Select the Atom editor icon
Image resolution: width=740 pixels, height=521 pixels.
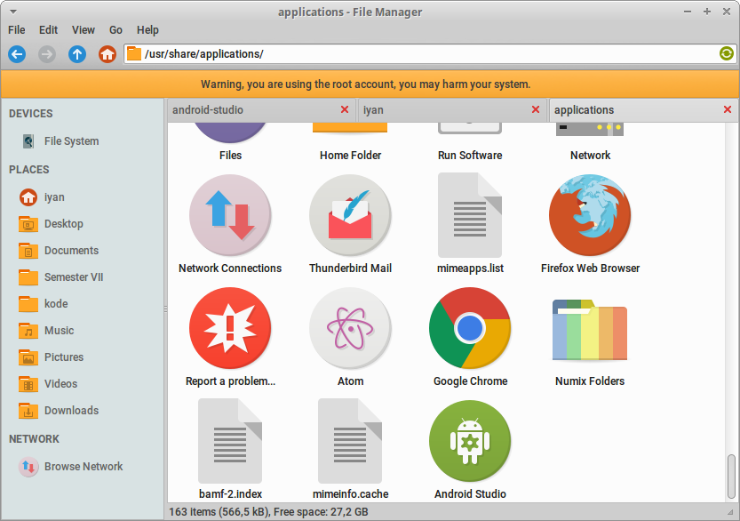tap(350, 328)
